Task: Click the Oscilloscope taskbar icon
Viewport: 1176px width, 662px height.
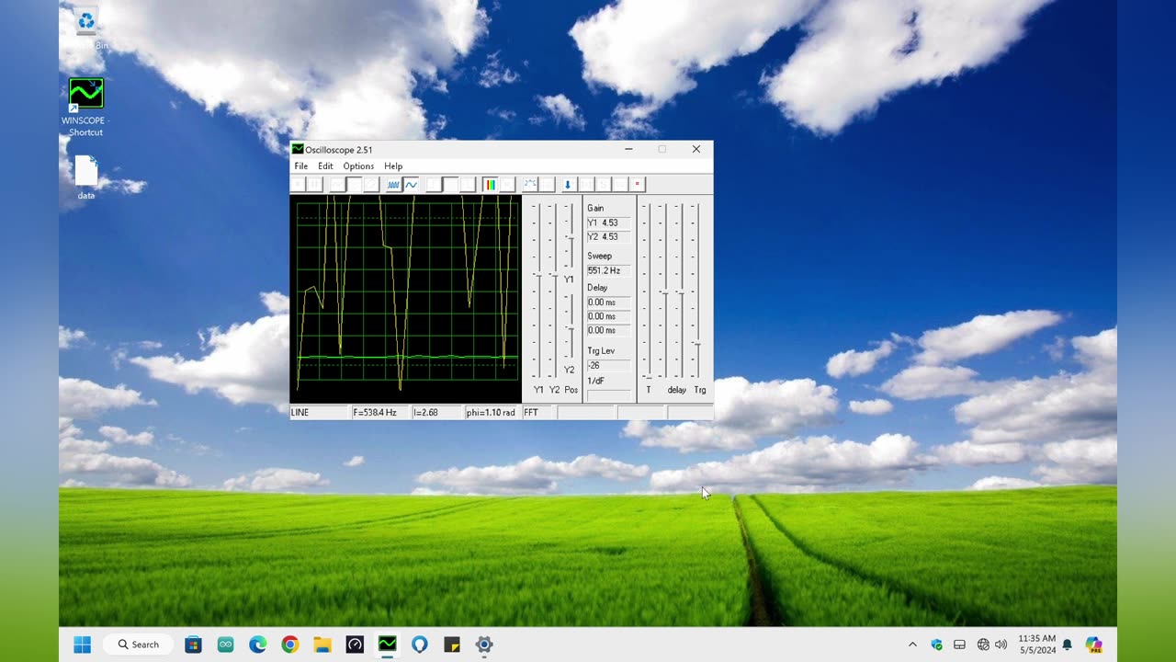Action: 387,645
